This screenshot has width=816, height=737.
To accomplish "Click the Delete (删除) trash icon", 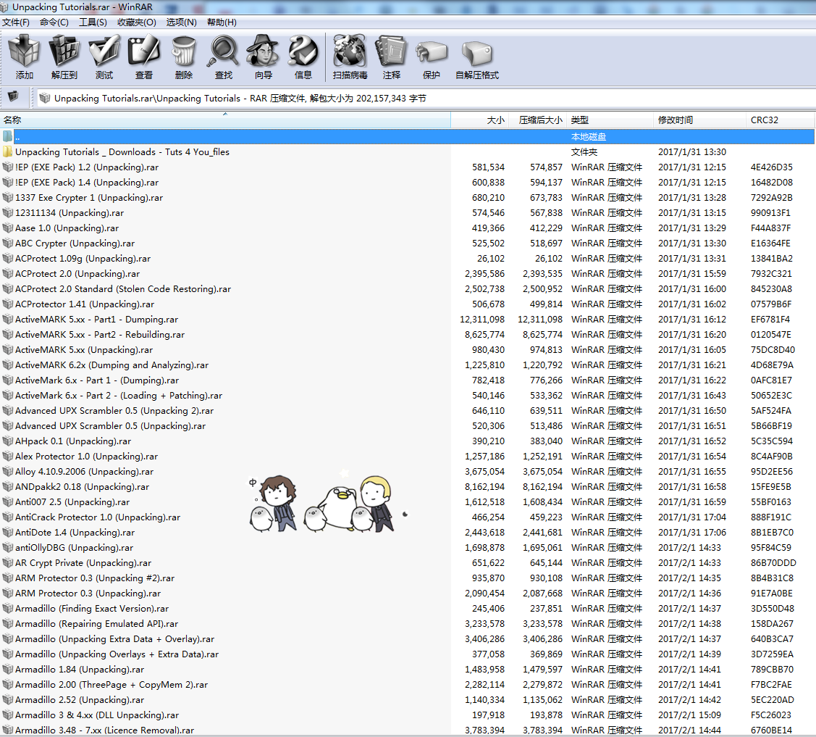I will 184,51.
